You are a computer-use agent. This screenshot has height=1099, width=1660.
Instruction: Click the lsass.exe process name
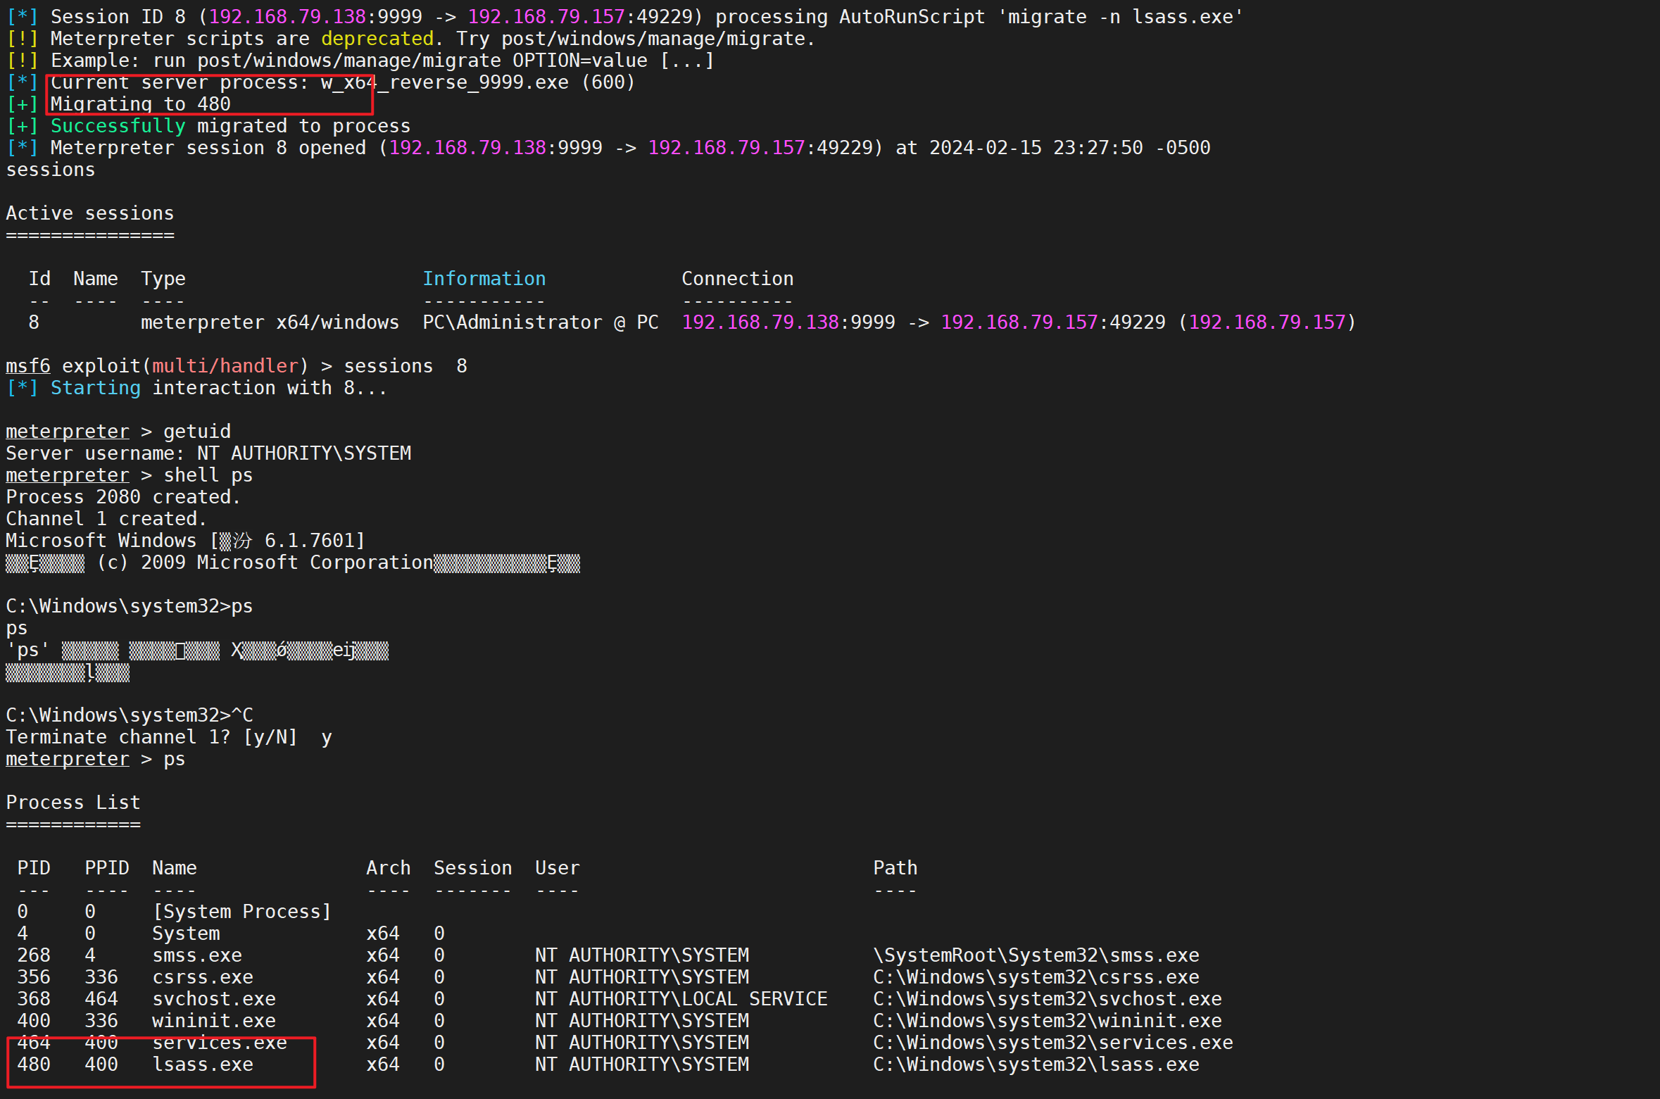pos(203,1064)
